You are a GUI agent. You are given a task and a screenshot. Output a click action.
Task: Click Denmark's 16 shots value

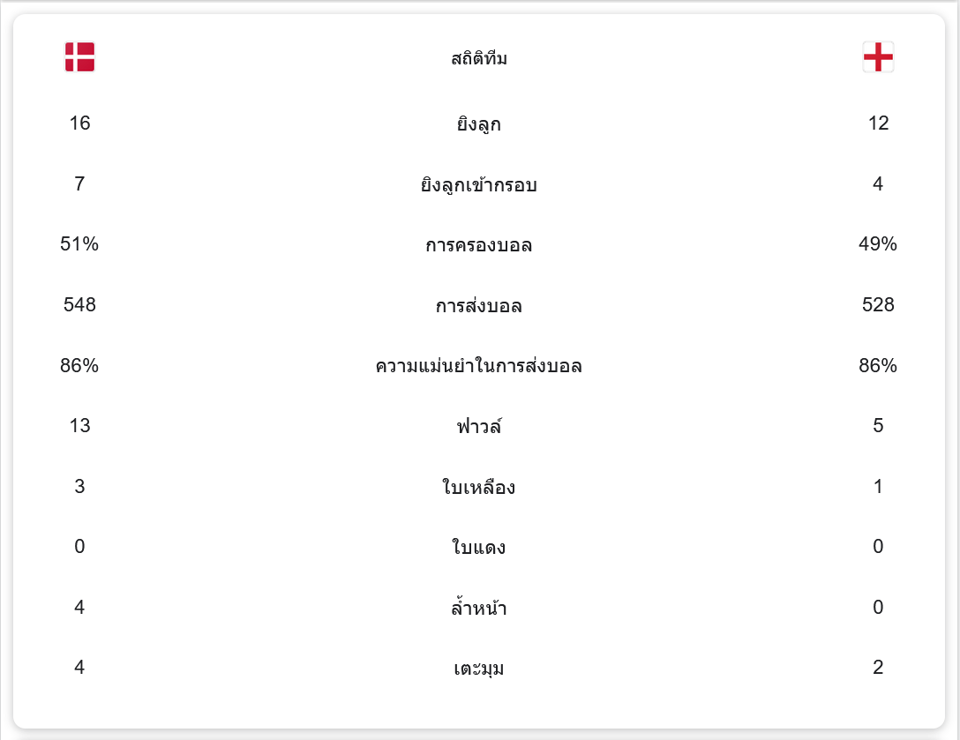coord(79,123)
